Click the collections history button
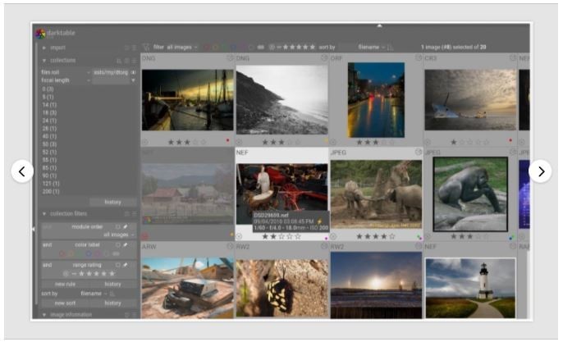The height and width of the screenshot is (342, 563). [x=112, y=202]
